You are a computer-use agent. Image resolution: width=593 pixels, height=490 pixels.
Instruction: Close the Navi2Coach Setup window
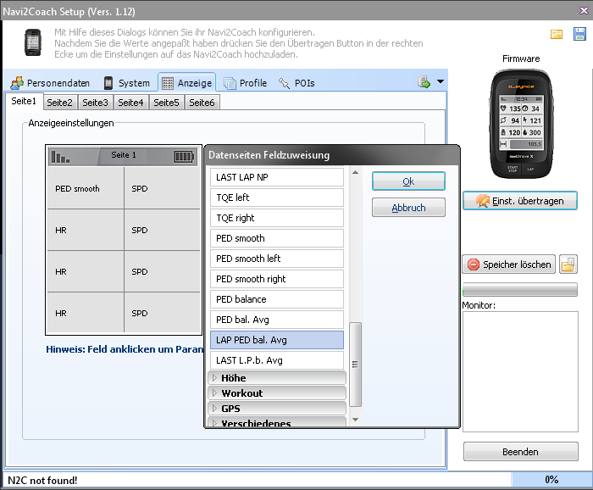point(584,10)
